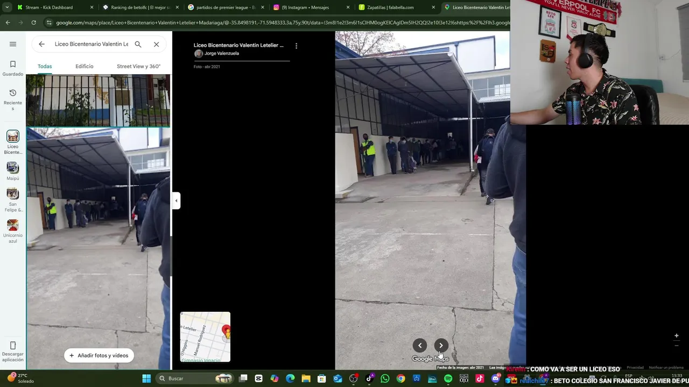
Task: Open Microsoft Store from taskbar
Action: click(322, 378)
